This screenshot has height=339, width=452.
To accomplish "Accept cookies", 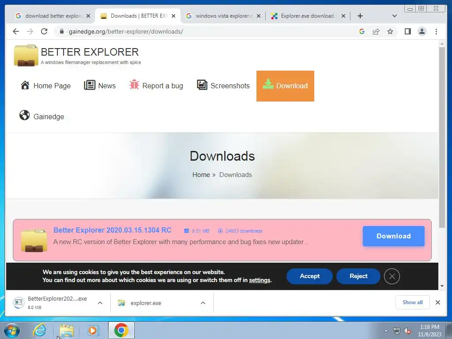I will tap(309, 276).
